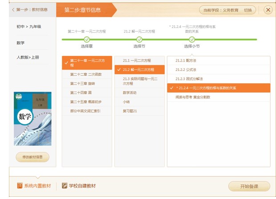276x199 pixels.
Task: Click checkmark icon on selected 21.2 row
Action: pyautogui.click(x=119, y=70)
